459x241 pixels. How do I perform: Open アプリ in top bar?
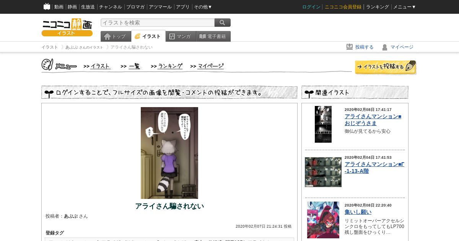[183, 7]
